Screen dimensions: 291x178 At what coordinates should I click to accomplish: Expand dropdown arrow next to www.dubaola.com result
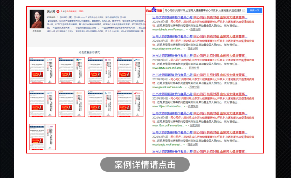coord(187,30)
